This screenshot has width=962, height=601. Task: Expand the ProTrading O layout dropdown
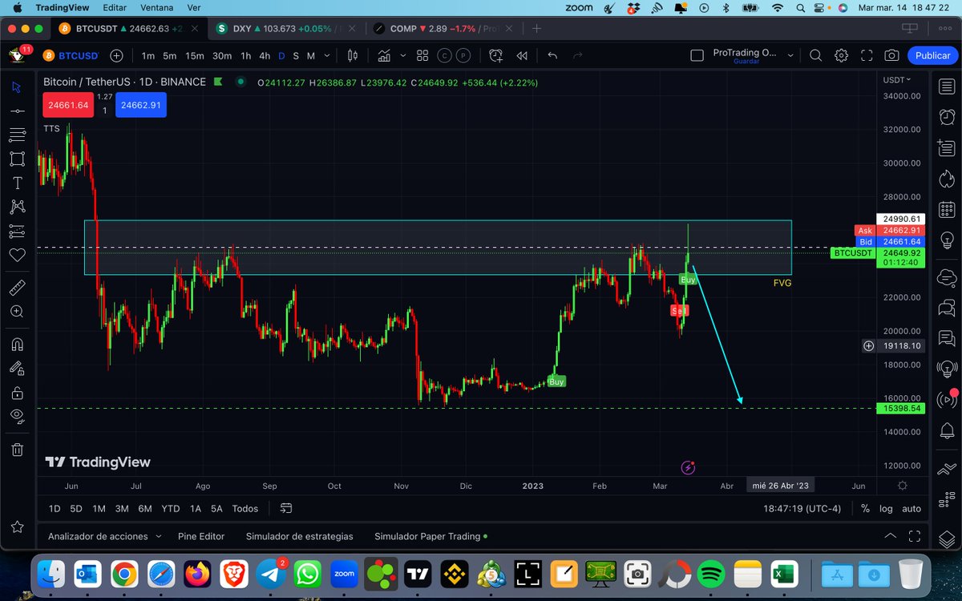pos(790,55)
